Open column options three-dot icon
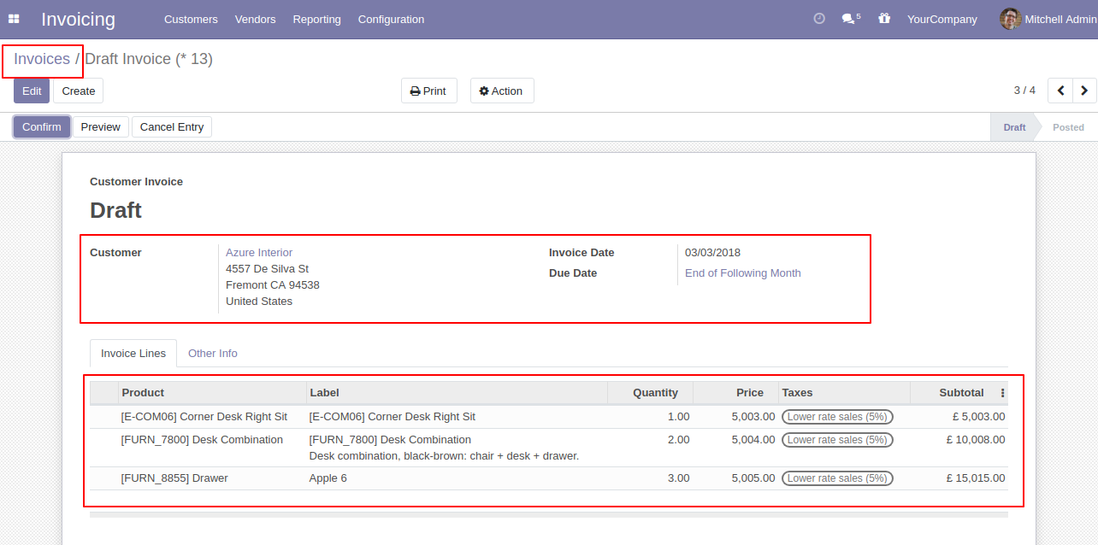The height and width of the screenshot is (545, 1098). click(x=1002, y=393)
